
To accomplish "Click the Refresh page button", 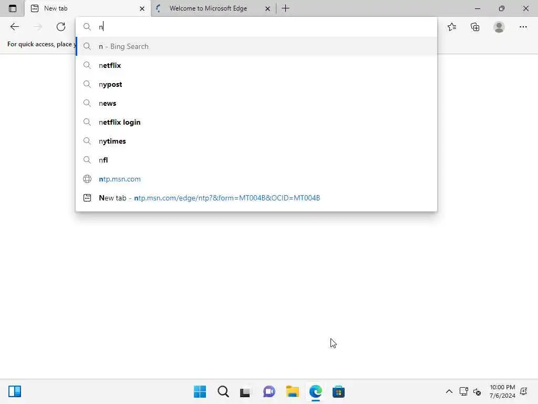I will coord(61,27).
